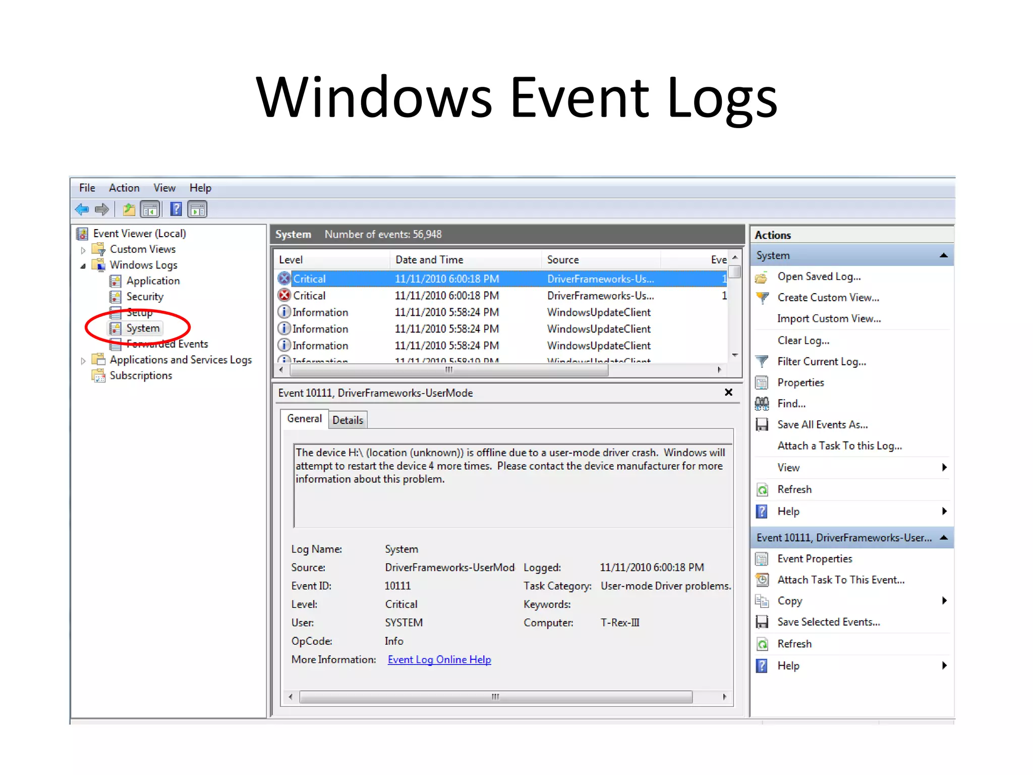Screen dimensions: 1033x775
Task: Click the Save Selected Events disk icon
Action: tap(762, 622)
